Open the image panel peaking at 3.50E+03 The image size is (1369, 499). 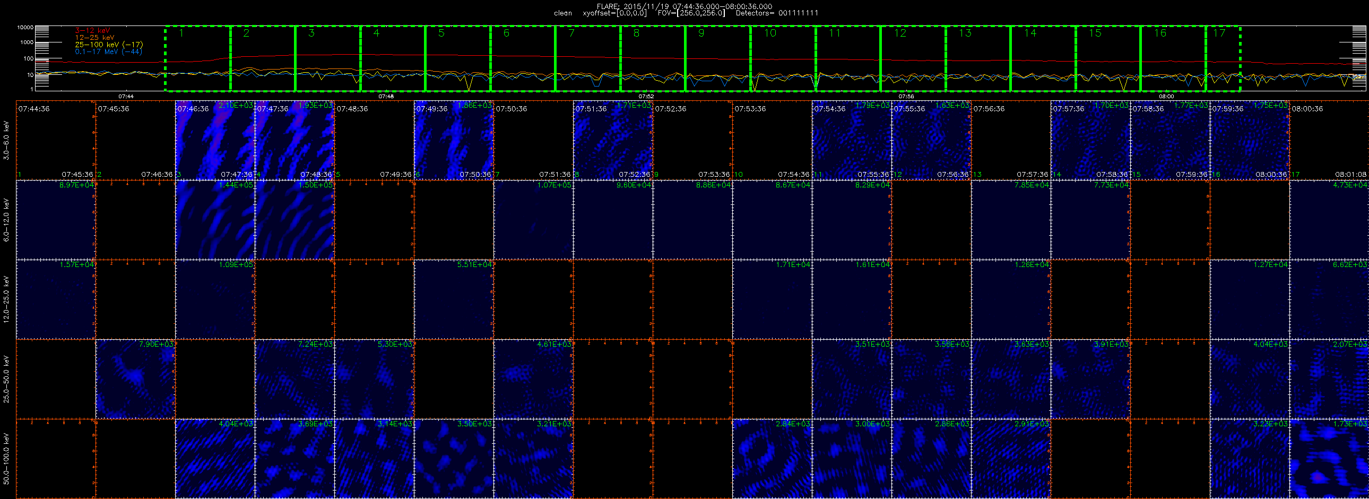pyautogui.click(x=454, y=459)
